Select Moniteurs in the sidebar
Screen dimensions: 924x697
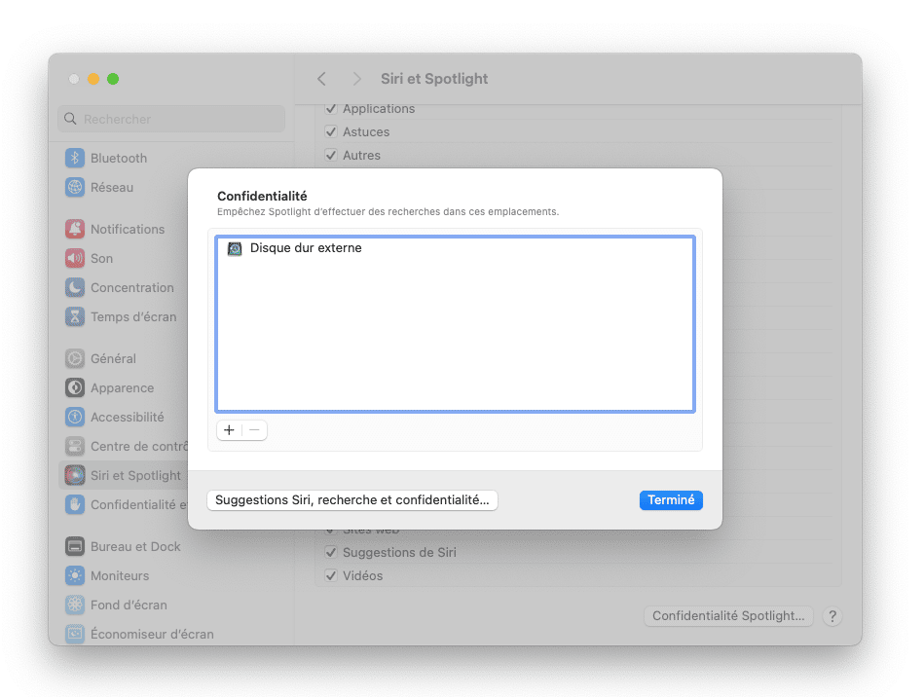pos(120,575)
